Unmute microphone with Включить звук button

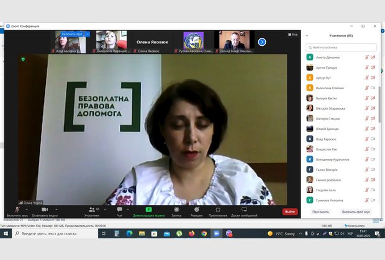click(17, 212)
